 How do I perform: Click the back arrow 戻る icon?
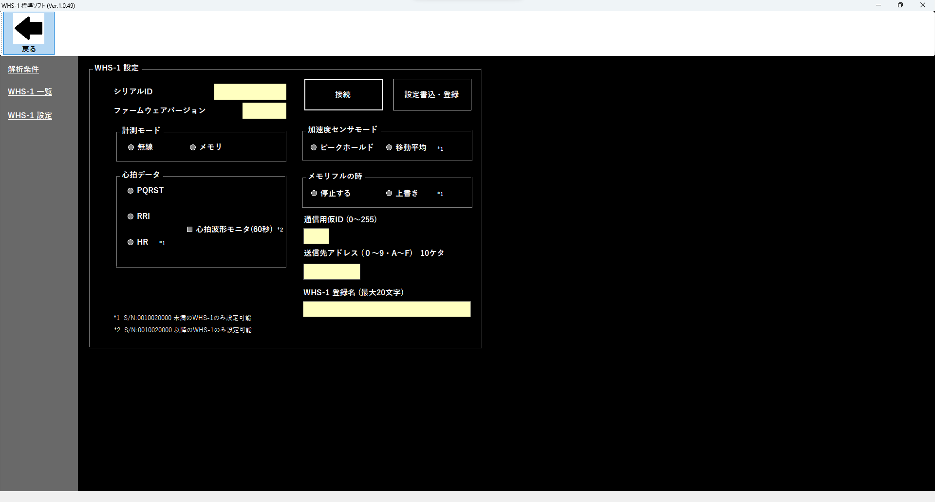tap(29, 33)
